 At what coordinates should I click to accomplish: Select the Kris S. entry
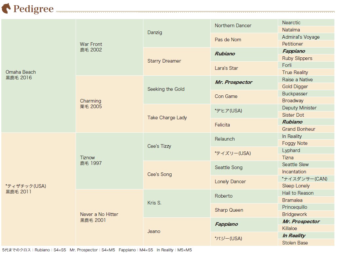click(177, 203)
